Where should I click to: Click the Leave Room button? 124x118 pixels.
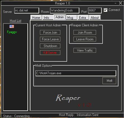coord(85,39)
